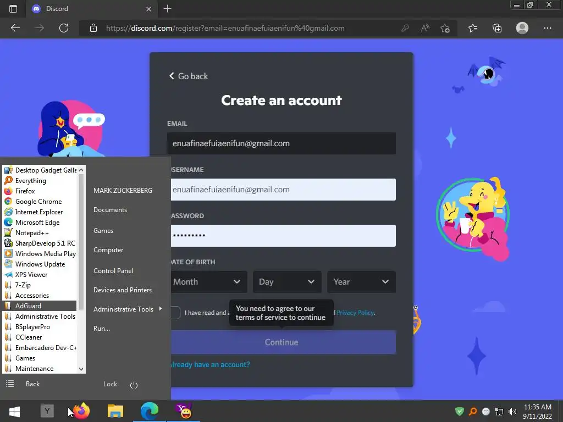Image resolution: width=563 pixels, height=422 pixels.
Task: Open File Explorer from the taskbar
Action: [115, 411]
